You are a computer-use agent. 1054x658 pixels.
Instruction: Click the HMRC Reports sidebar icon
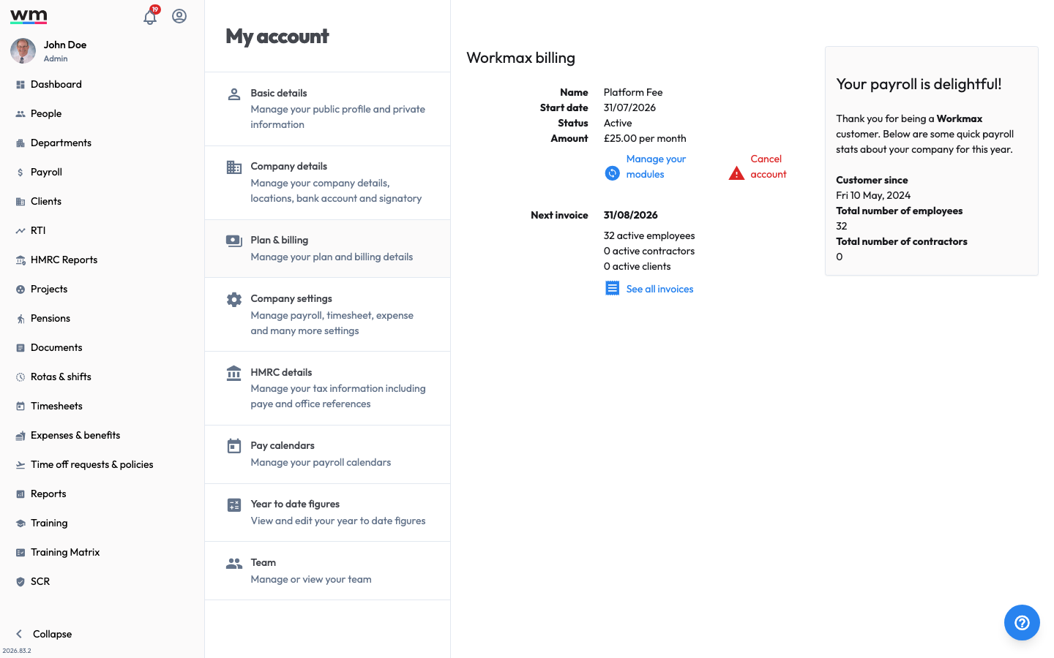tap(20, 260)
